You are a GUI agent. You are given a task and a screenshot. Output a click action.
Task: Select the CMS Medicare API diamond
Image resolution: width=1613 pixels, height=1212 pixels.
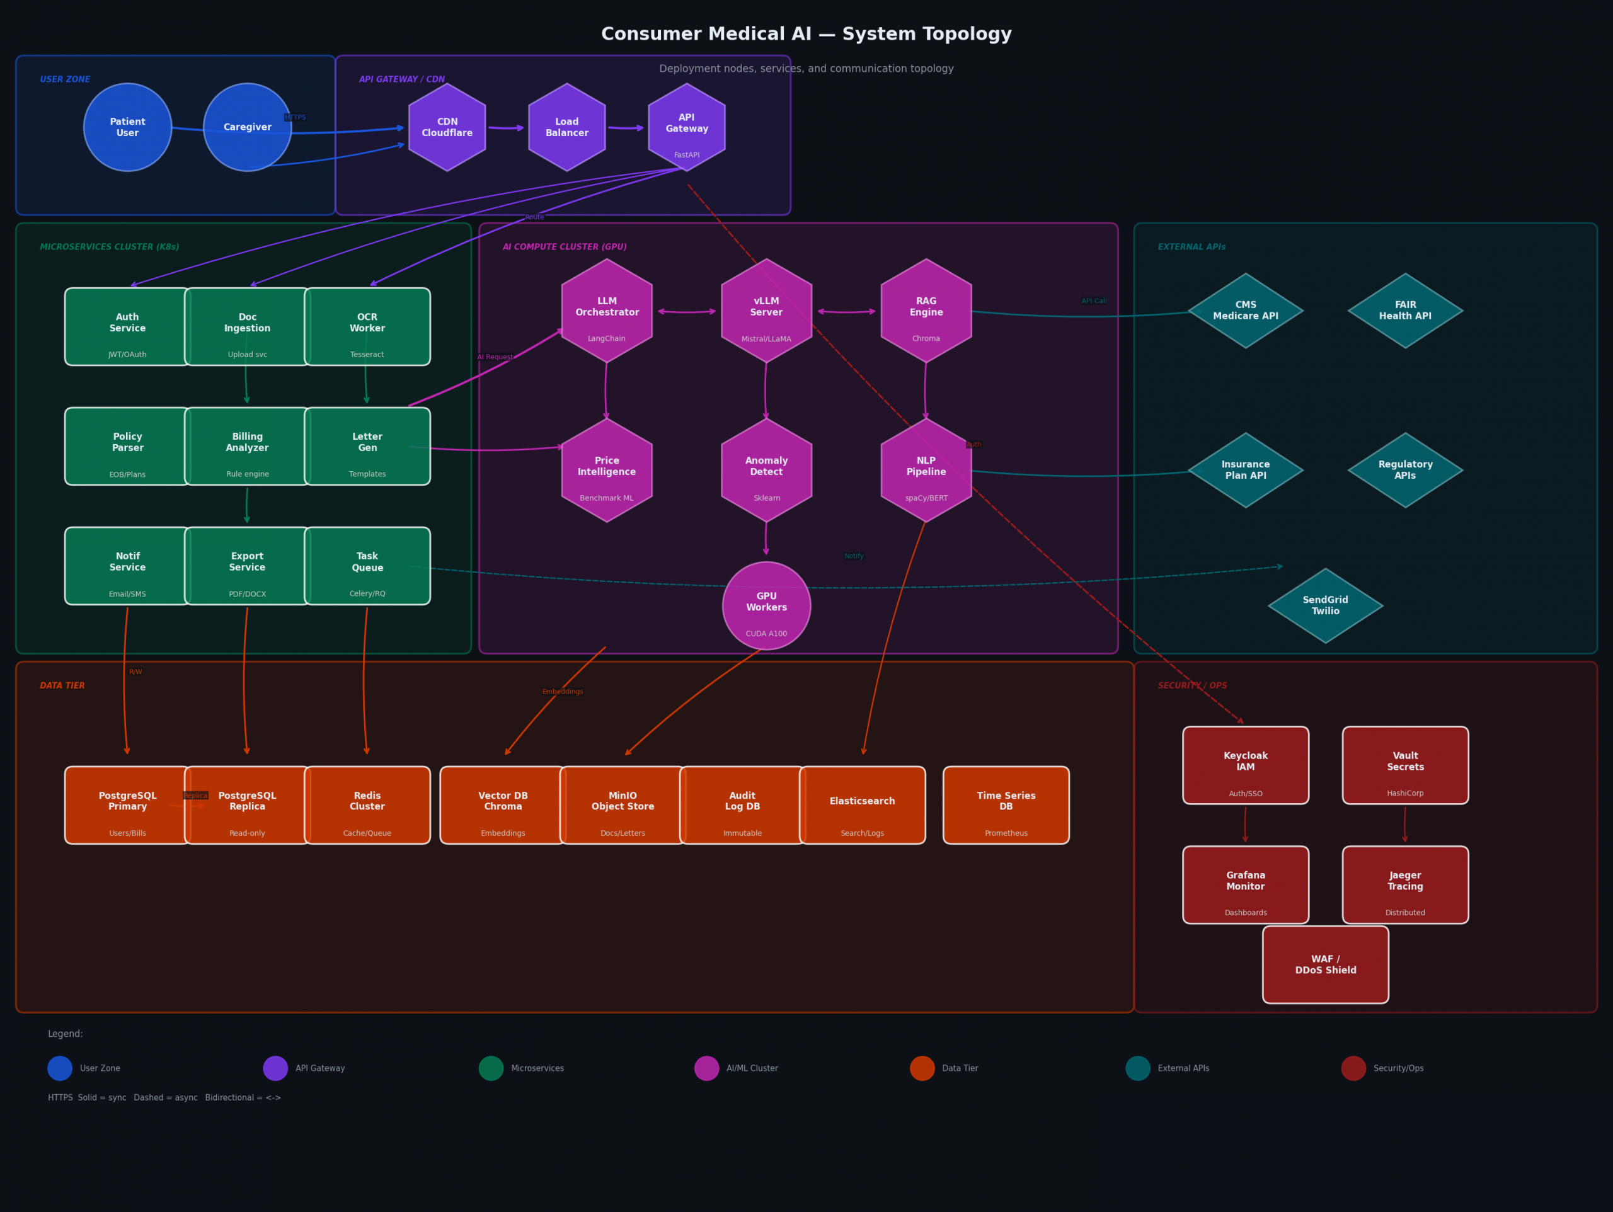pyautogui.click(x=1246, y=311)
